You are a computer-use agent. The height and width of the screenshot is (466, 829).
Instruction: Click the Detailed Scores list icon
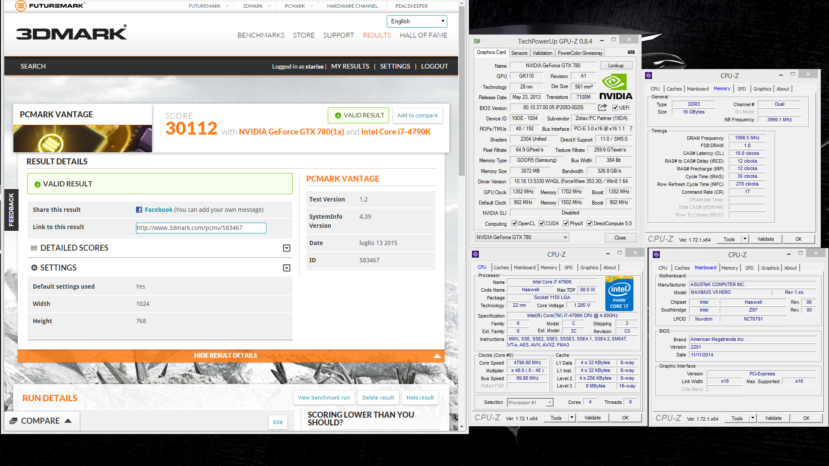point(34,248)
